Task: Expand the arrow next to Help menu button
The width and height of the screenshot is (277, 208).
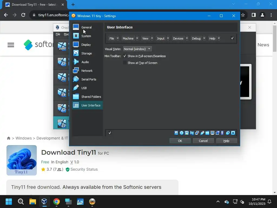Action: (219, 38)
